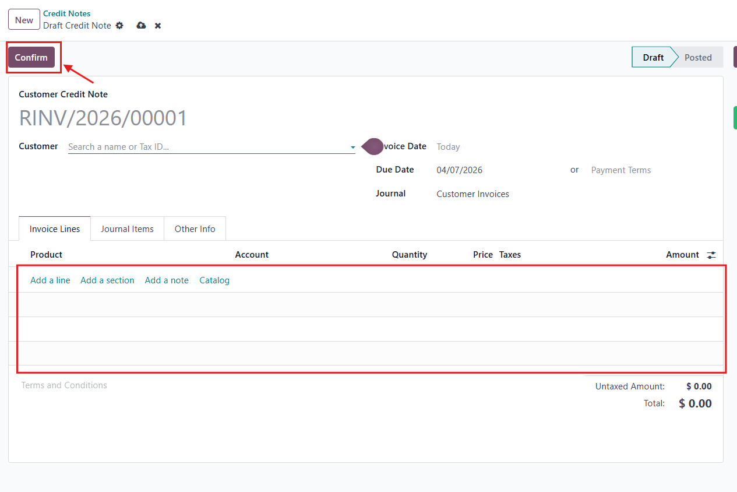Click the Posted status stage
This screenshot has height=492, width=737.
pos(698,57)
